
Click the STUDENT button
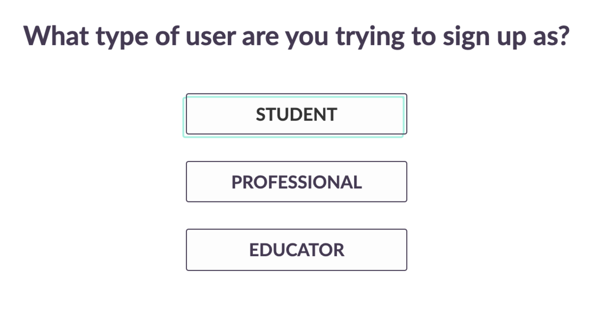[296, 114]
